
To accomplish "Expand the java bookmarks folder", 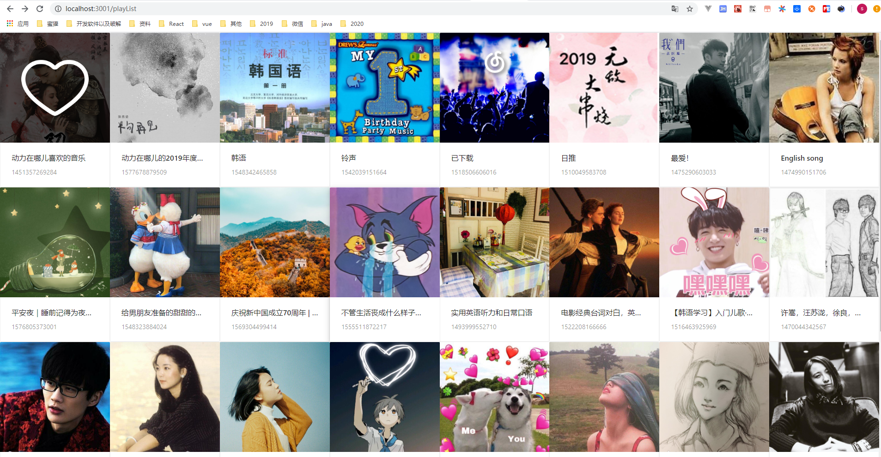I will [322, 24].
